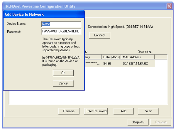Start a Scan for powerline devices

click(148, 111)
